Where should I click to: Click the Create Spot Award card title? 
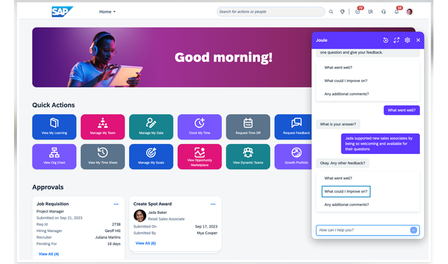[x=152, y=204]
